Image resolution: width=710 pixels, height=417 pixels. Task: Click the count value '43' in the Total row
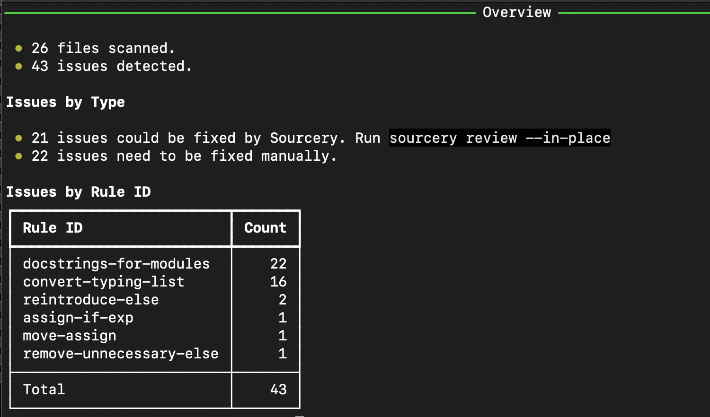click(x=278, y=390)
